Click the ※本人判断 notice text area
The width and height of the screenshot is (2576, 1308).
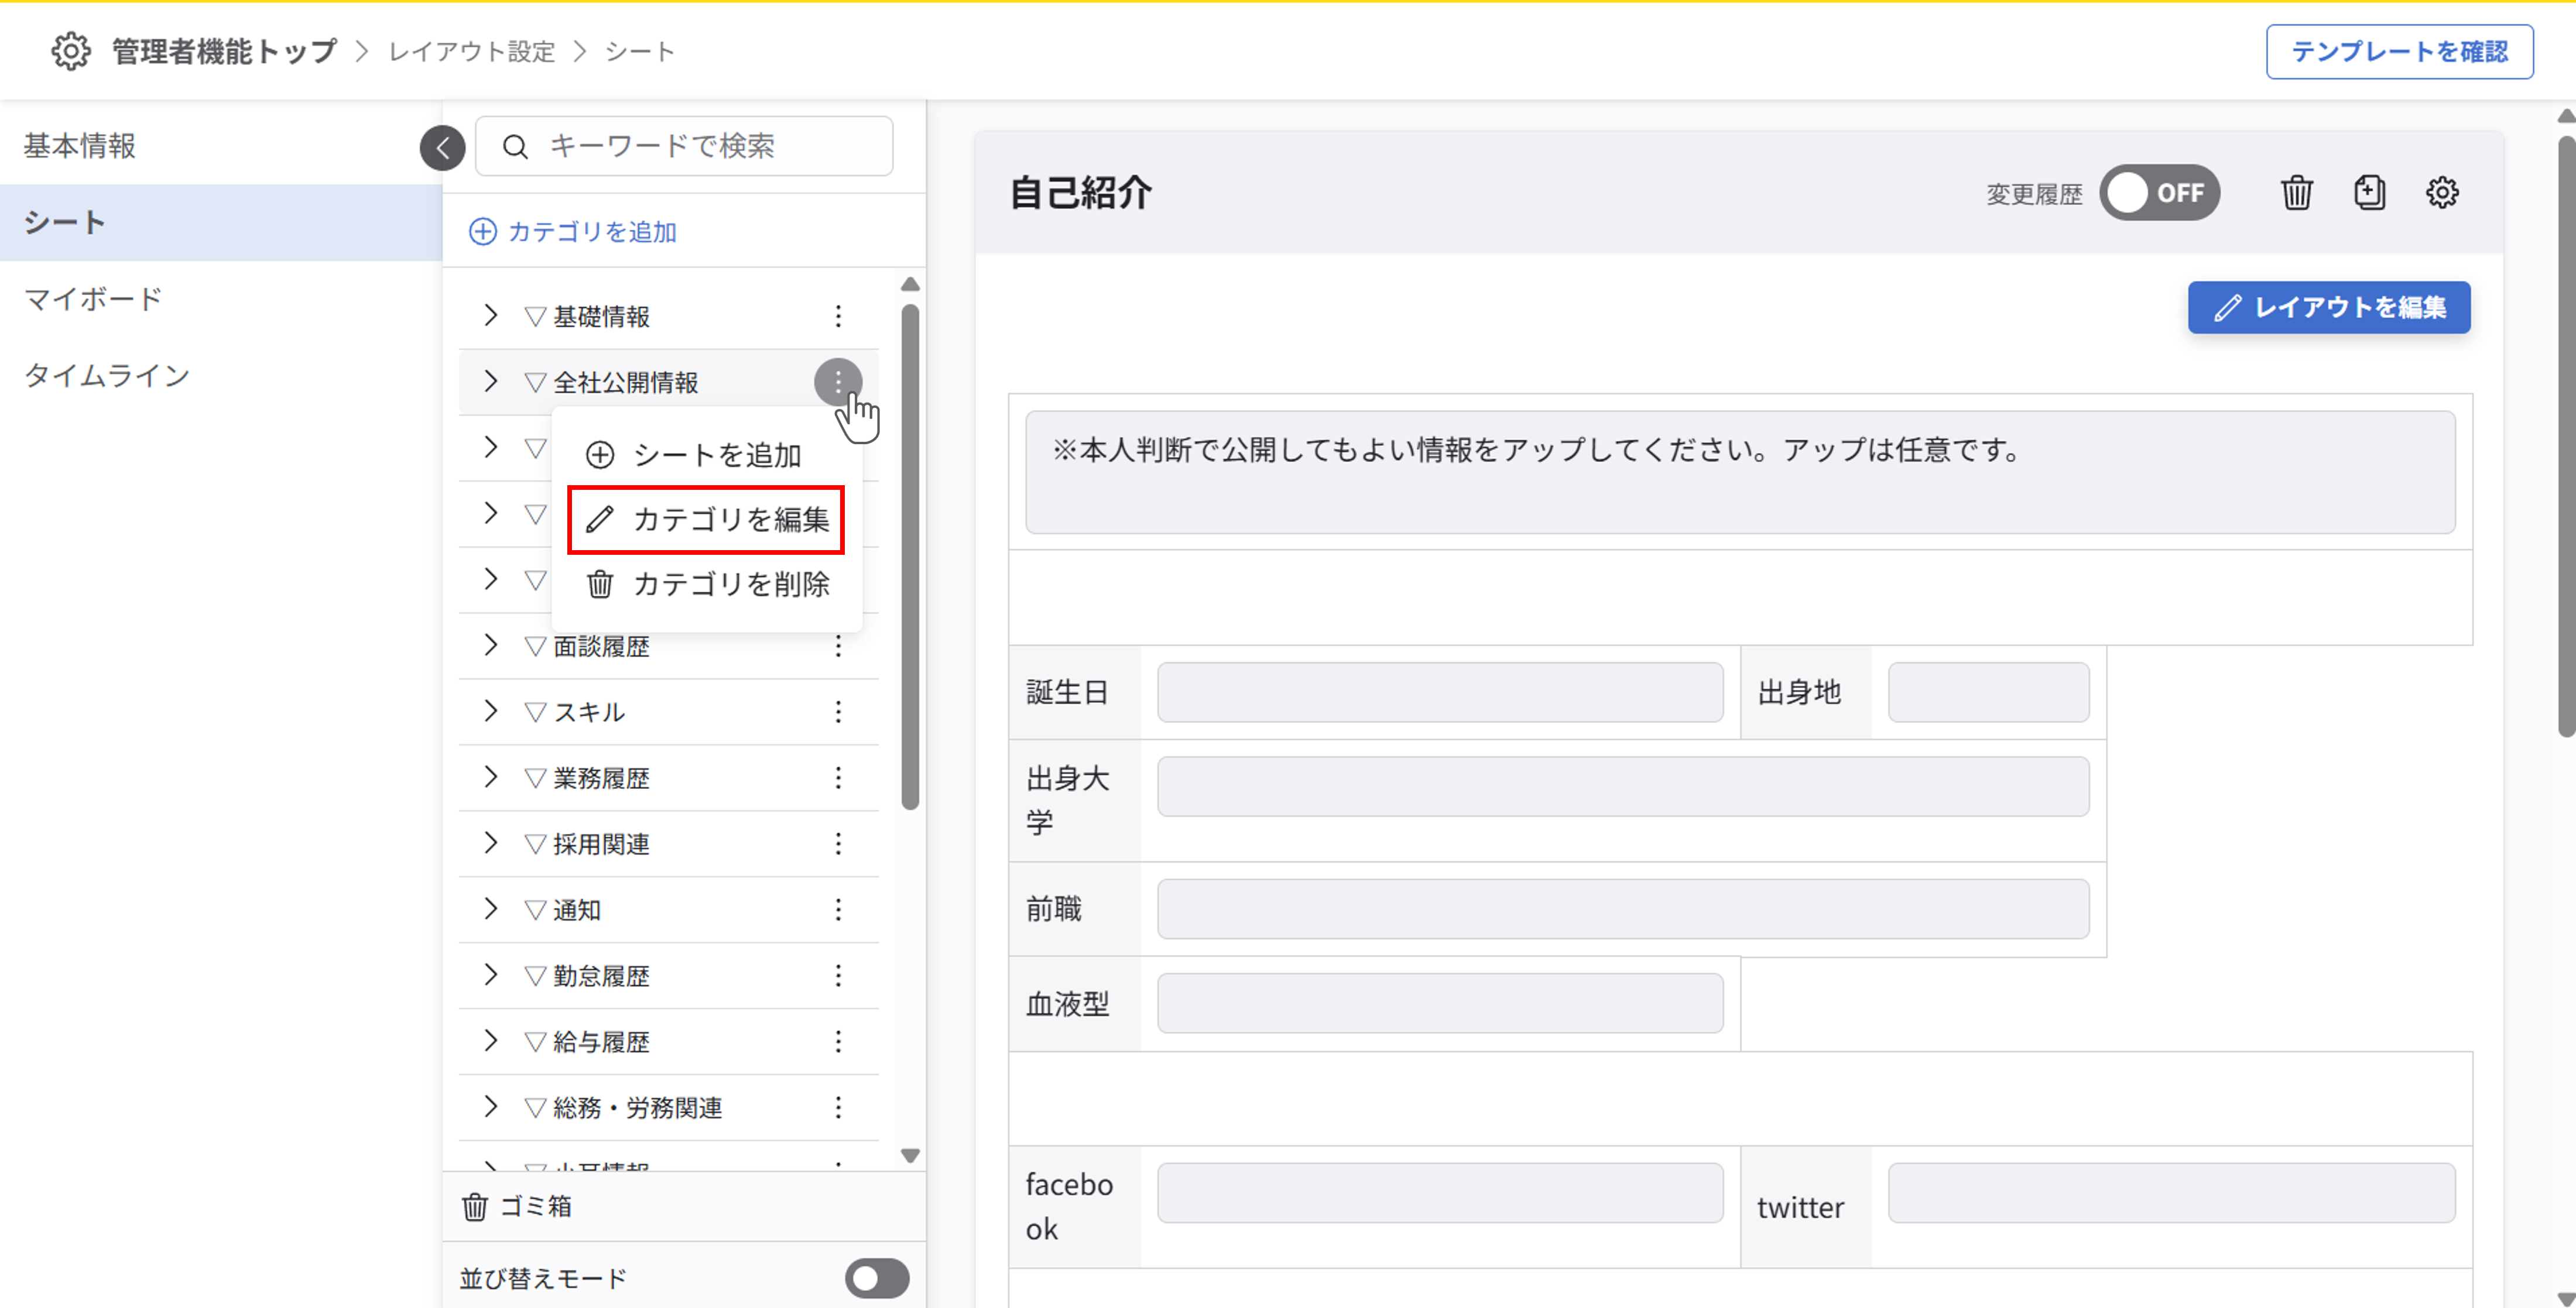[x=1740, y=472]
